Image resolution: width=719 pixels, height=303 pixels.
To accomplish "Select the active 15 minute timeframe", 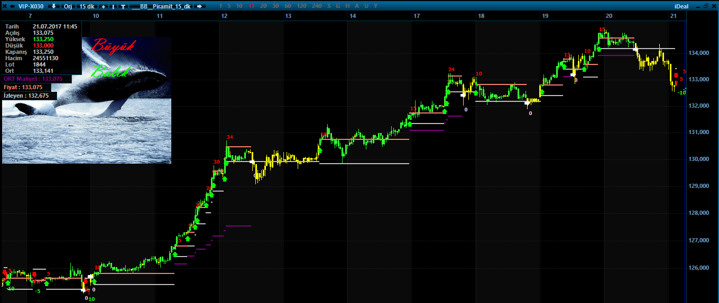I will point(251,6).
